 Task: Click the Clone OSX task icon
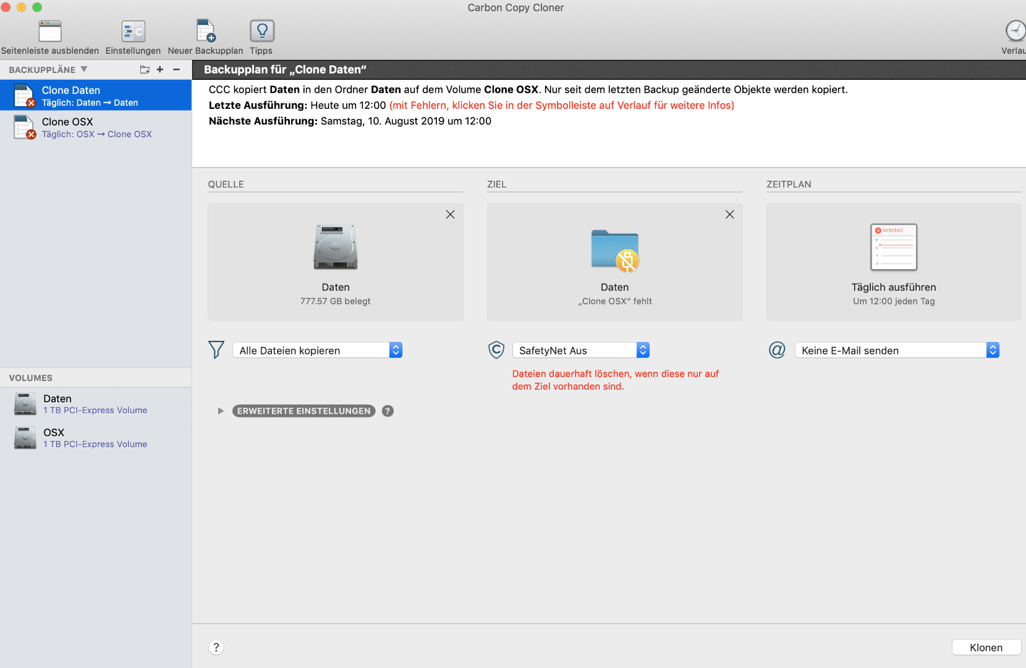point(24,127)
